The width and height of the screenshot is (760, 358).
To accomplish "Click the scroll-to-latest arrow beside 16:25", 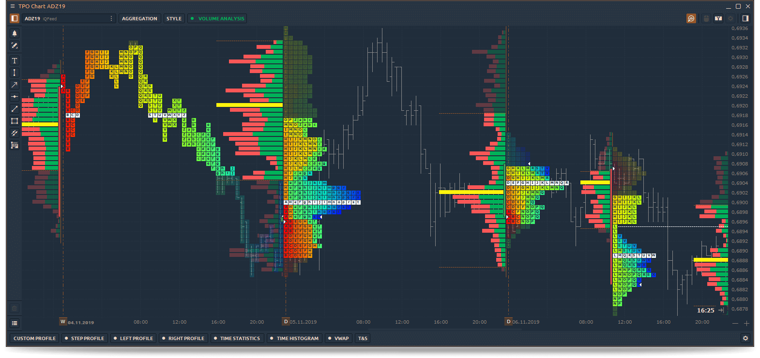I will pos(721,310).
